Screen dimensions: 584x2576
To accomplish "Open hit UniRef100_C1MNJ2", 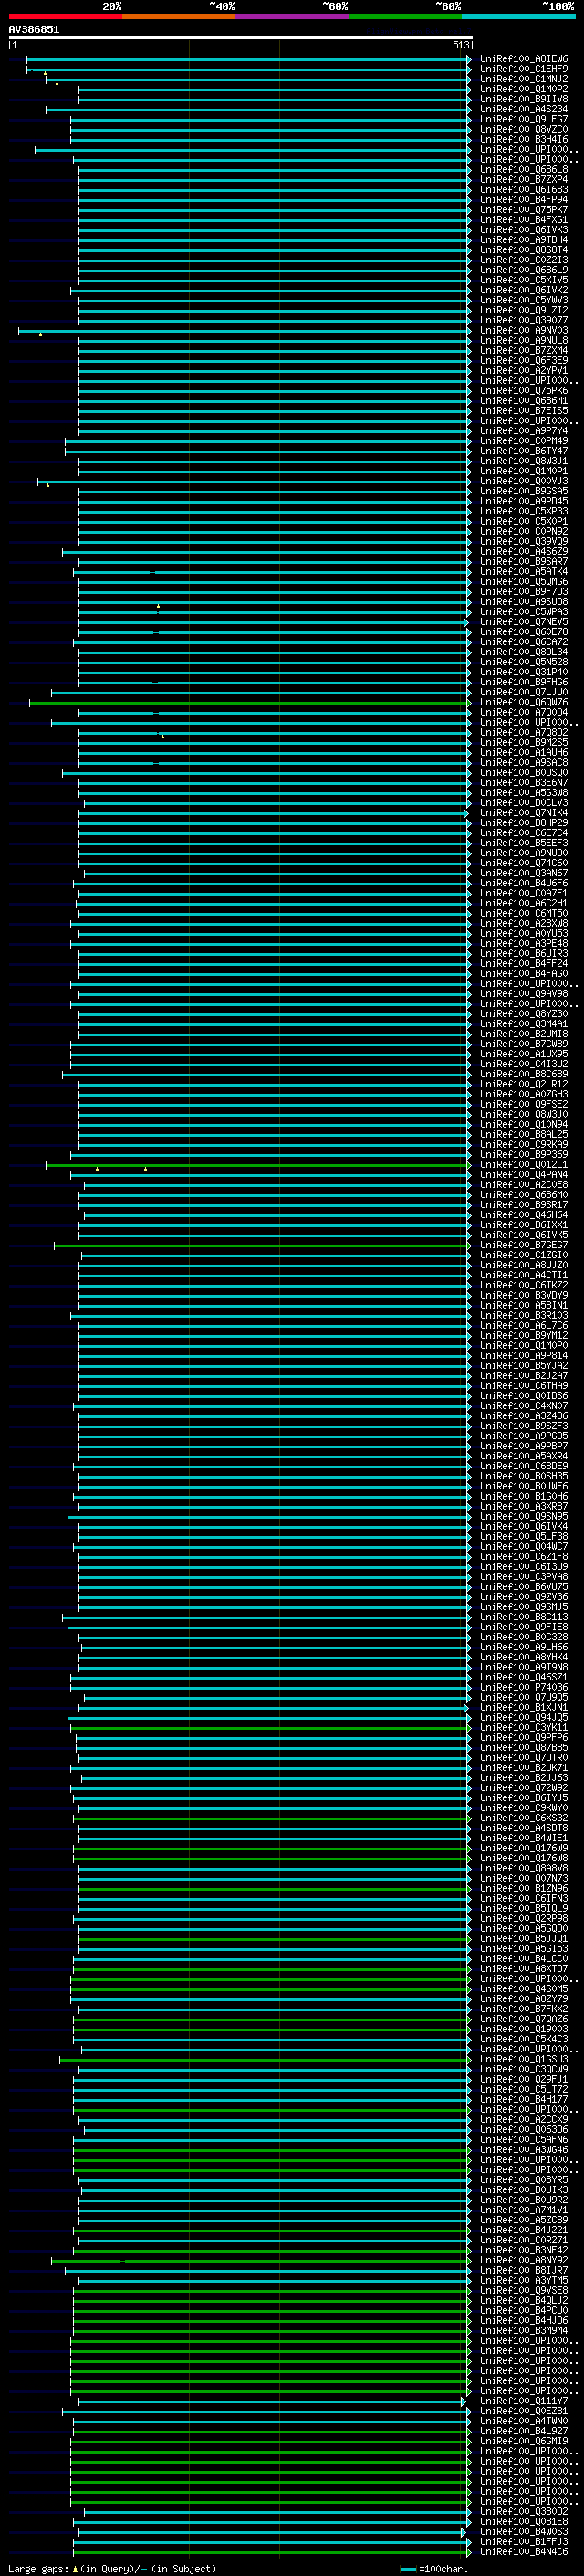I will [524, 79].
